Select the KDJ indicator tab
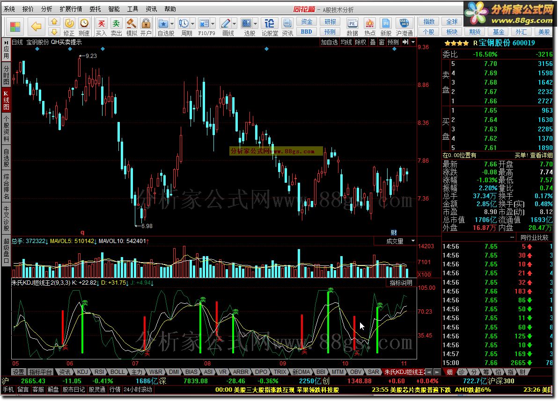 82,372
